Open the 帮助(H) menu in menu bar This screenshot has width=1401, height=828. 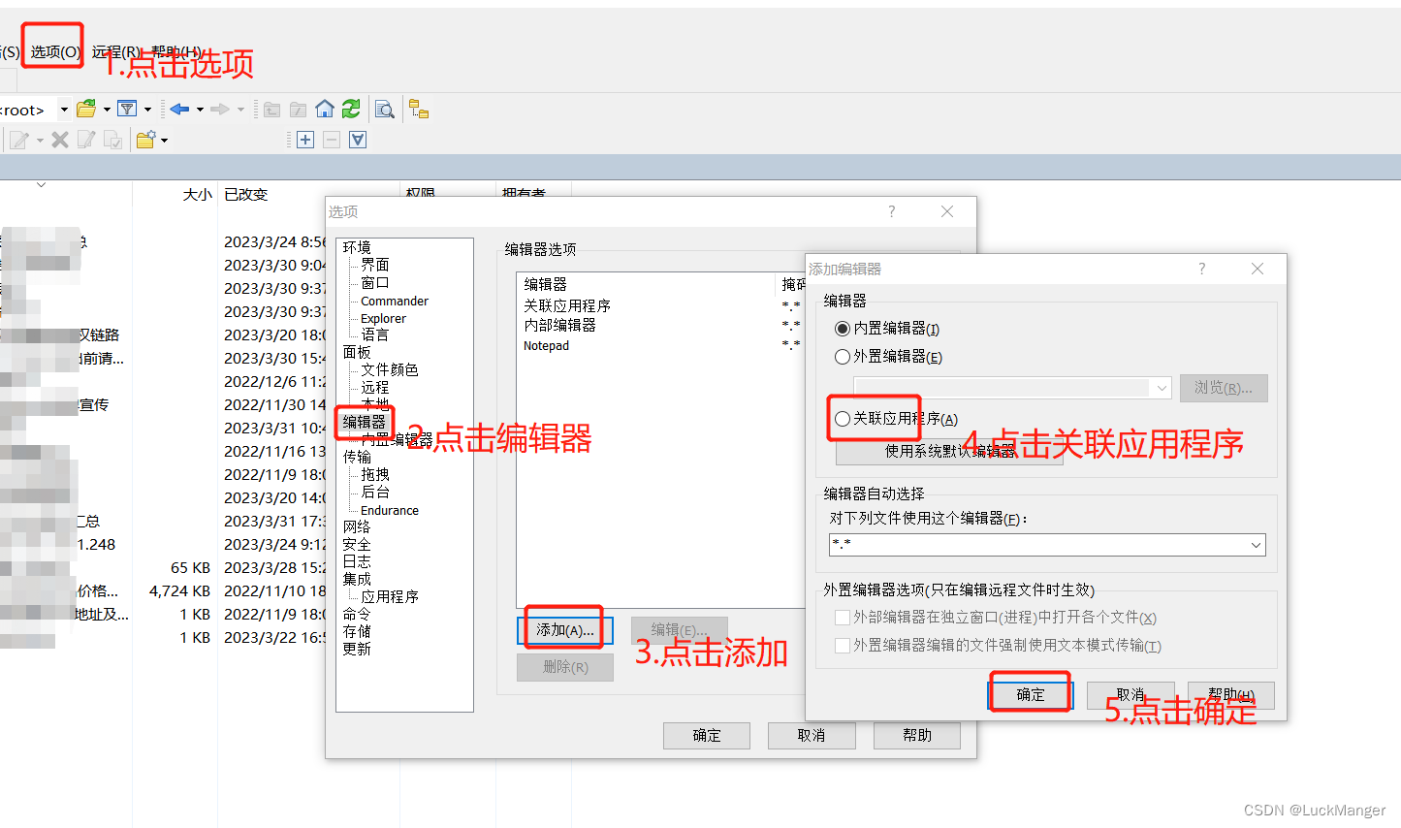click(176, 51)
